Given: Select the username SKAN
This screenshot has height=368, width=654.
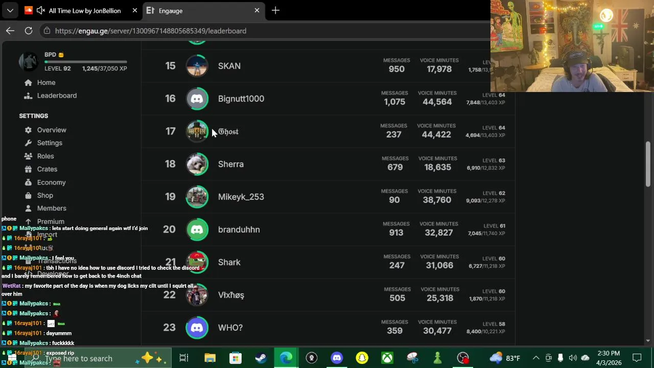Looking at the screenshot, I should pyautogui.click(x=229, y=66).
